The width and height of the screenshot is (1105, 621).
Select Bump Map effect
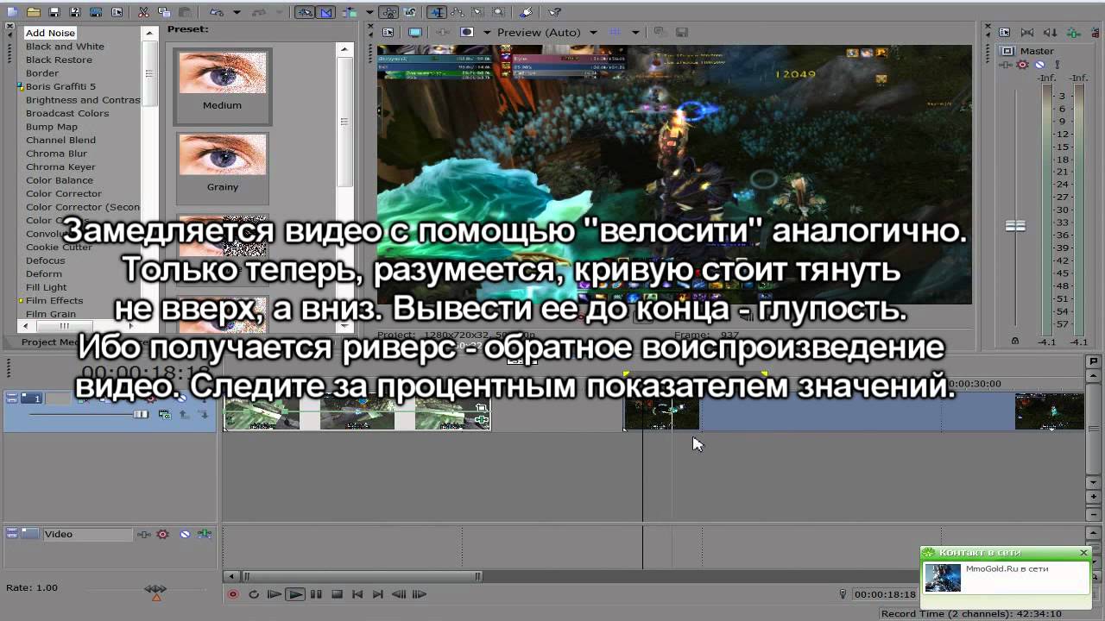[x=52, y=127]
